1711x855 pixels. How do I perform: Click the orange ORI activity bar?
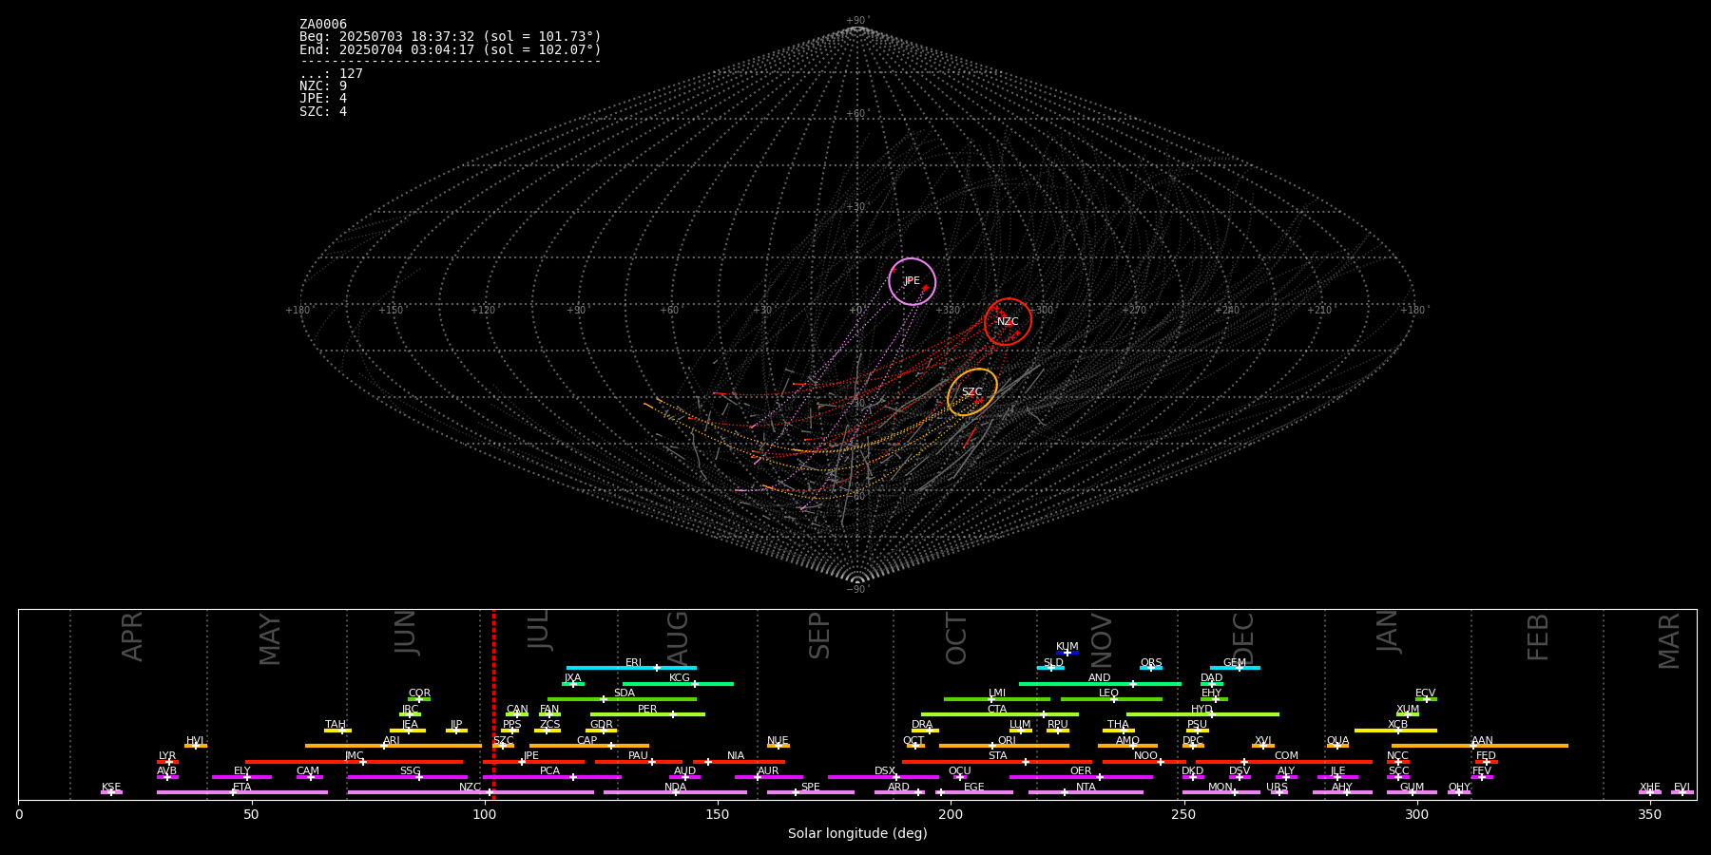(1004, 746)
